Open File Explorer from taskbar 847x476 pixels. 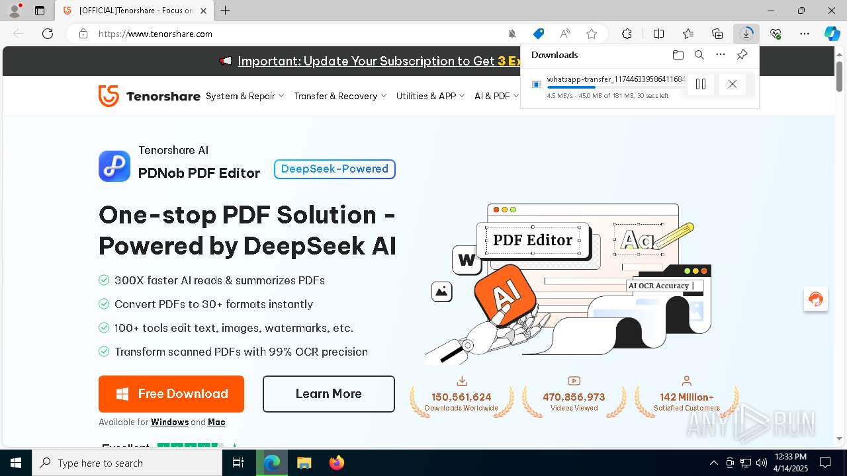304,463
